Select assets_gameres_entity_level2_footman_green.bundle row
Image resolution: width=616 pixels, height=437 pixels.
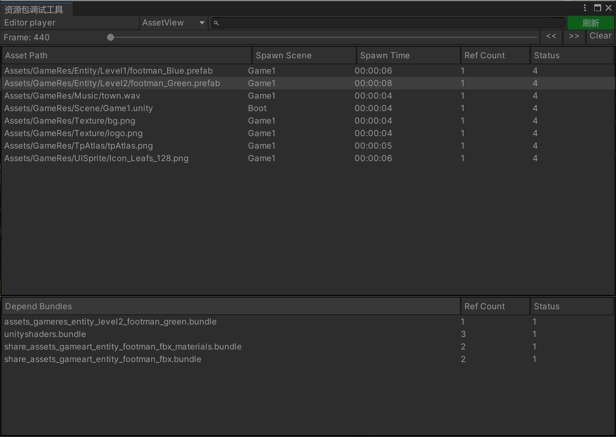308,322
